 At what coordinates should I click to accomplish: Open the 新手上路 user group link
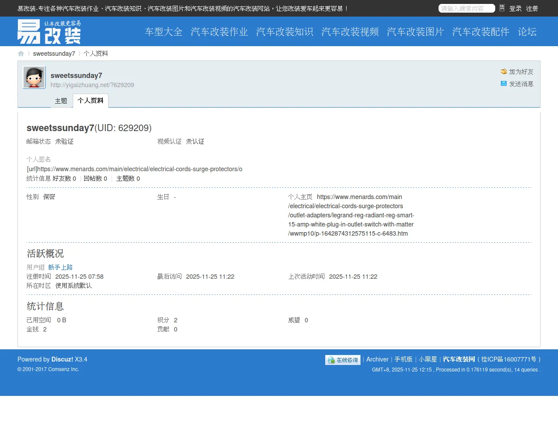tap(60, 267)
